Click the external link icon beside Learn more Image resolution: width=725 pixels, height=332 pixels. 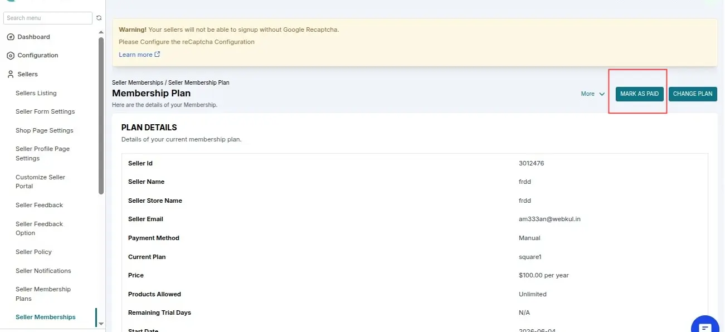157,55
